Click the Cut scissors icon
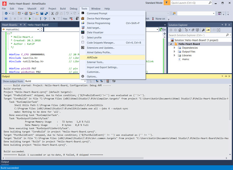This screenshot has height=170, width=233. point(52,13)
